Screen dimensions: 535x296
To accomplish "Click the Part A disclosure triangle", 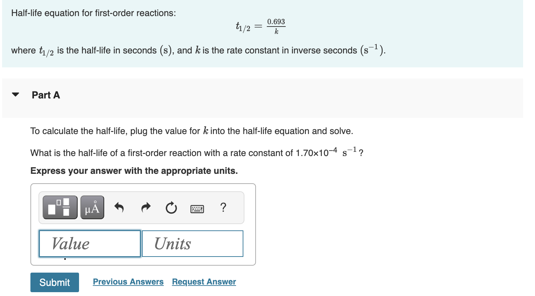I will click(15, 94).
